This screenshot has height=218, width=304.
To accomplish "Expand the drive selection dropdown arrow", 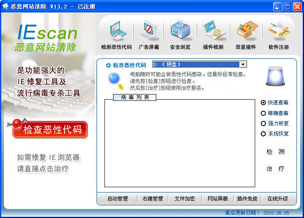I will pos(243,65).
